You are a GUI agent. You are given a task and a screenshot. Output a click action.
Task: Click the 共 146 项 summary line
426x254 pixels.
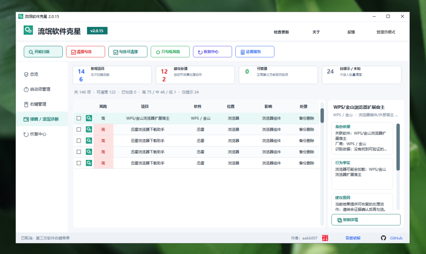(137, 92)
